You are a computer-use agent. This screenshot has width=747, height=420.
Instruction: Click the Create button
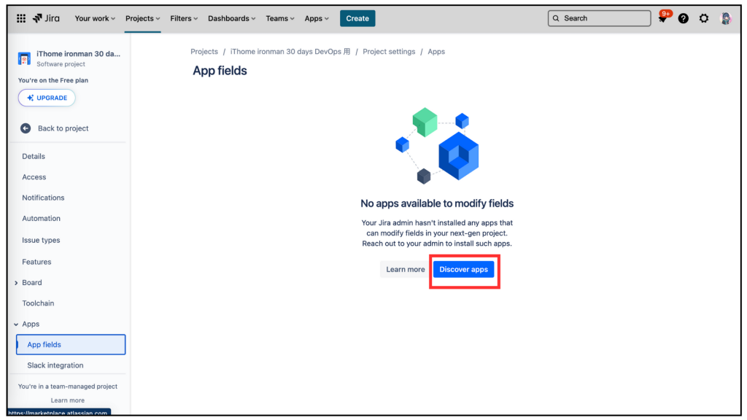tap(357, 18)
